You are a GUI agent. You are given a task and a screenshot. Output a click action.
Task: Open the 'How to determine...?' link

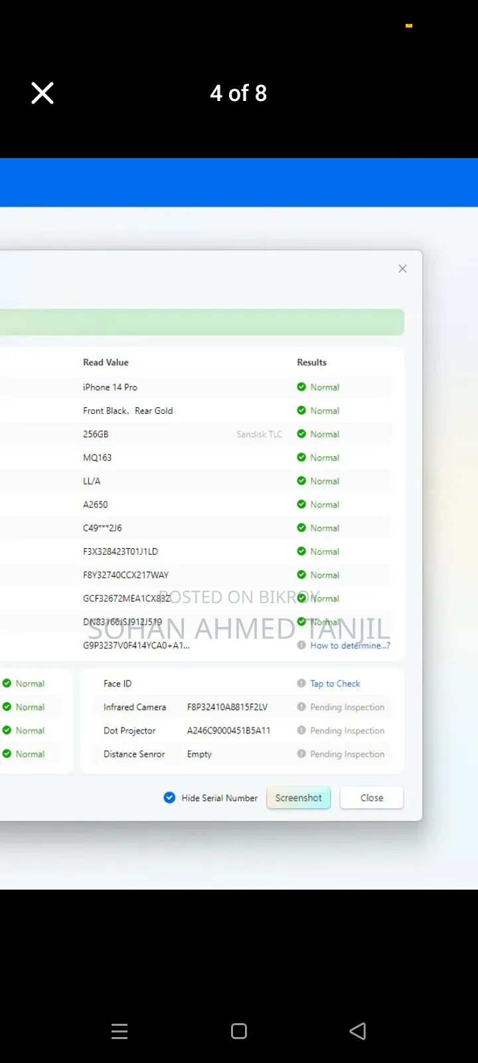(x=350, y=645)
